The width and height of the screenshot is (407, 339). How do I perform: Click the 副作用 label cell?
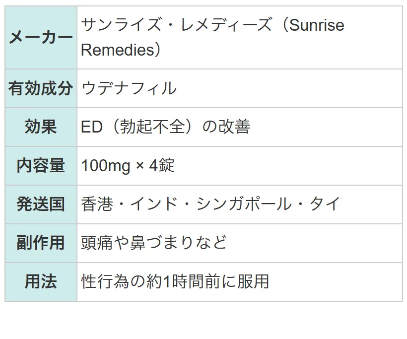tap(41, 243)
